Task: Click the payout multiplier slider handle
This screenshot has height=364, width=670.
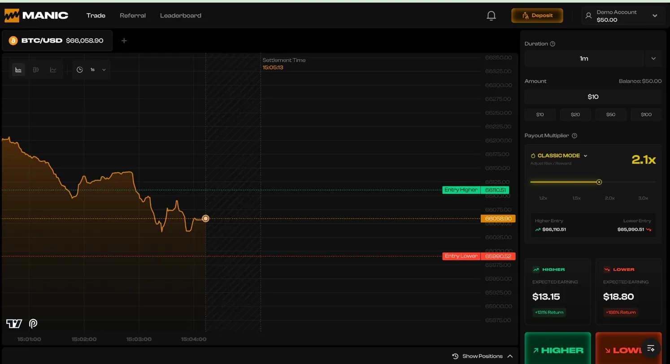Action: [x=599, y=182]
